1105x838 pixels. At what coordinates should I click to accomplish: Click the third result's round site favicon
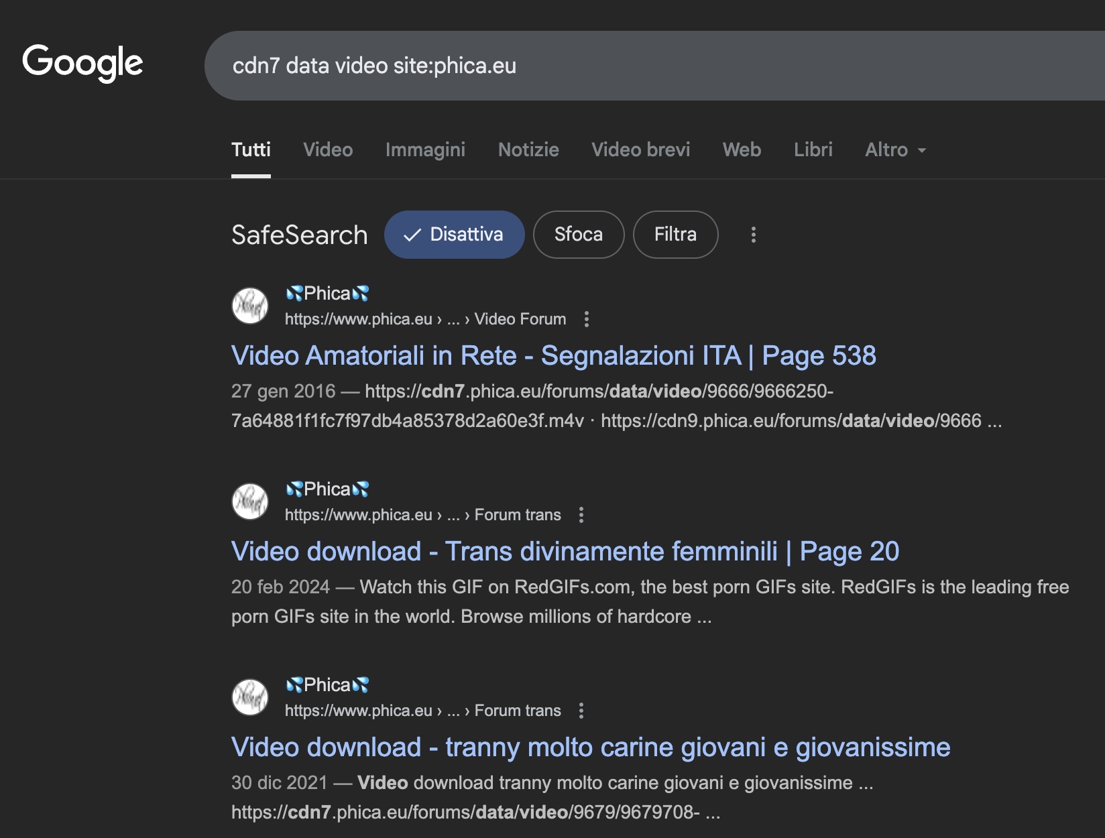pos(250,697)
